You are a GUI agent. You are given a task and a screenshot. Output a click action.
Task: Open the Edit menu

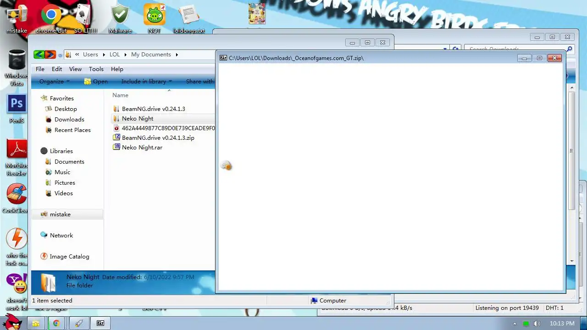(57, 69)
